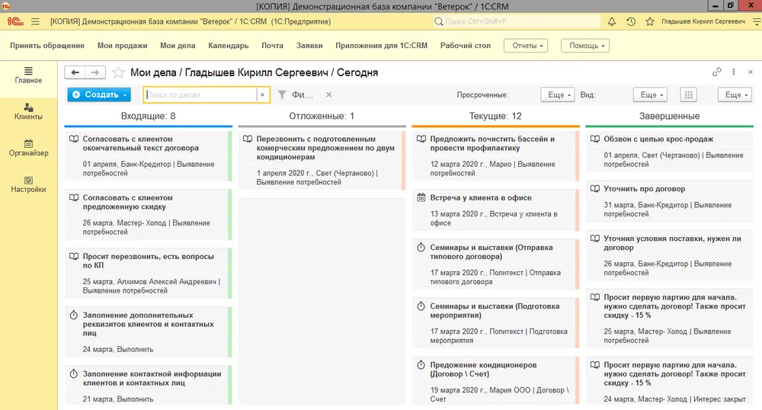Open Мои продажи menu item

tap(123, 46)
